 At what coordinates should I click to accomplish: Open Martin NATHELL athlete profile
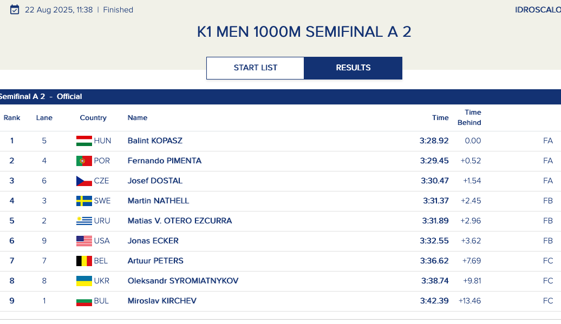[158, 201]
